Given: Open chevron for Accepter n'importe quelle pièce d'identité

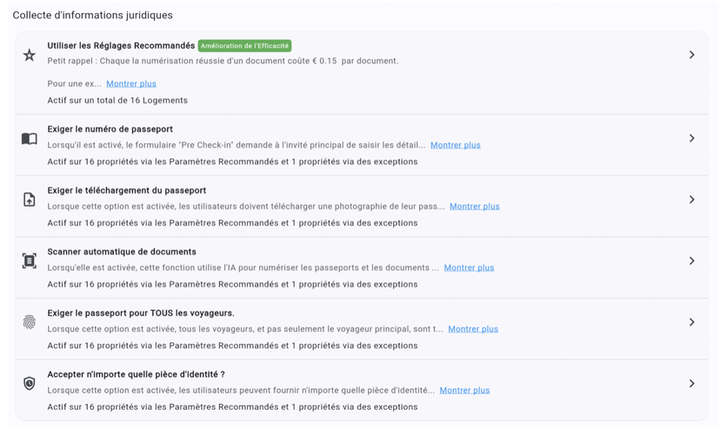Looking at the screenshot, I should coord(691,384).
